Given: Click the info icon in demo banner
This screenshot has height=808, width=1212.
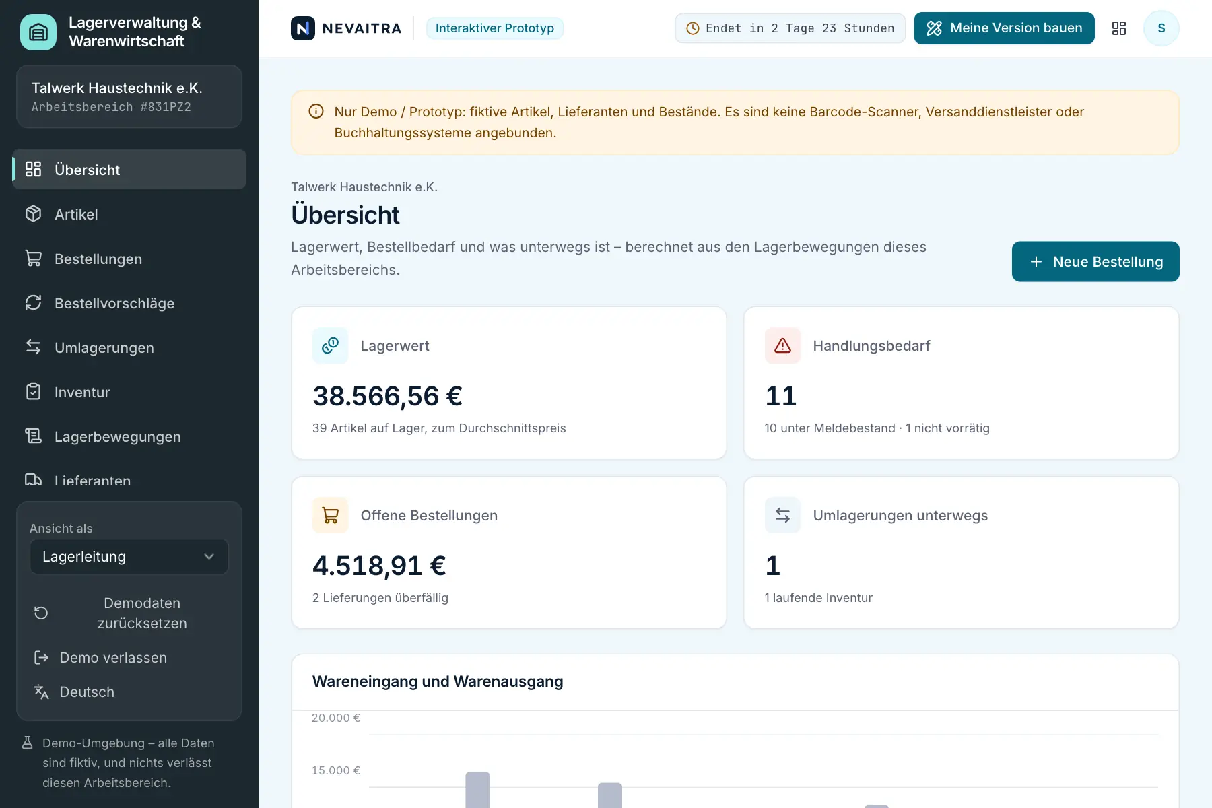Looking at the screenshot, I should click(x=316, y=112).
